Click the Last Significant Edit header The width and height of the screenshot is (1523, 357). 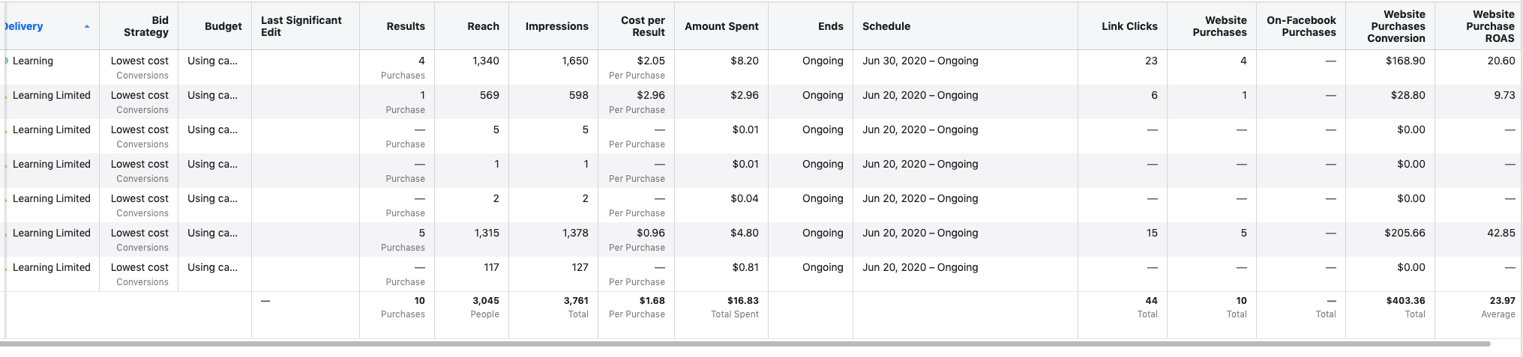pyautogui.click(x=301, y=26)
